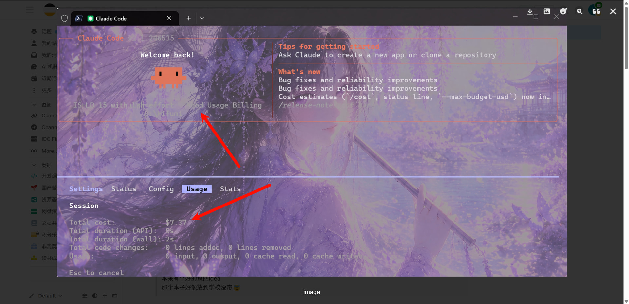The height and width of the screenshot is (304, 629).
Task: Click the post text '那个本子好像放到学校没带'
Action: point(197,287)
